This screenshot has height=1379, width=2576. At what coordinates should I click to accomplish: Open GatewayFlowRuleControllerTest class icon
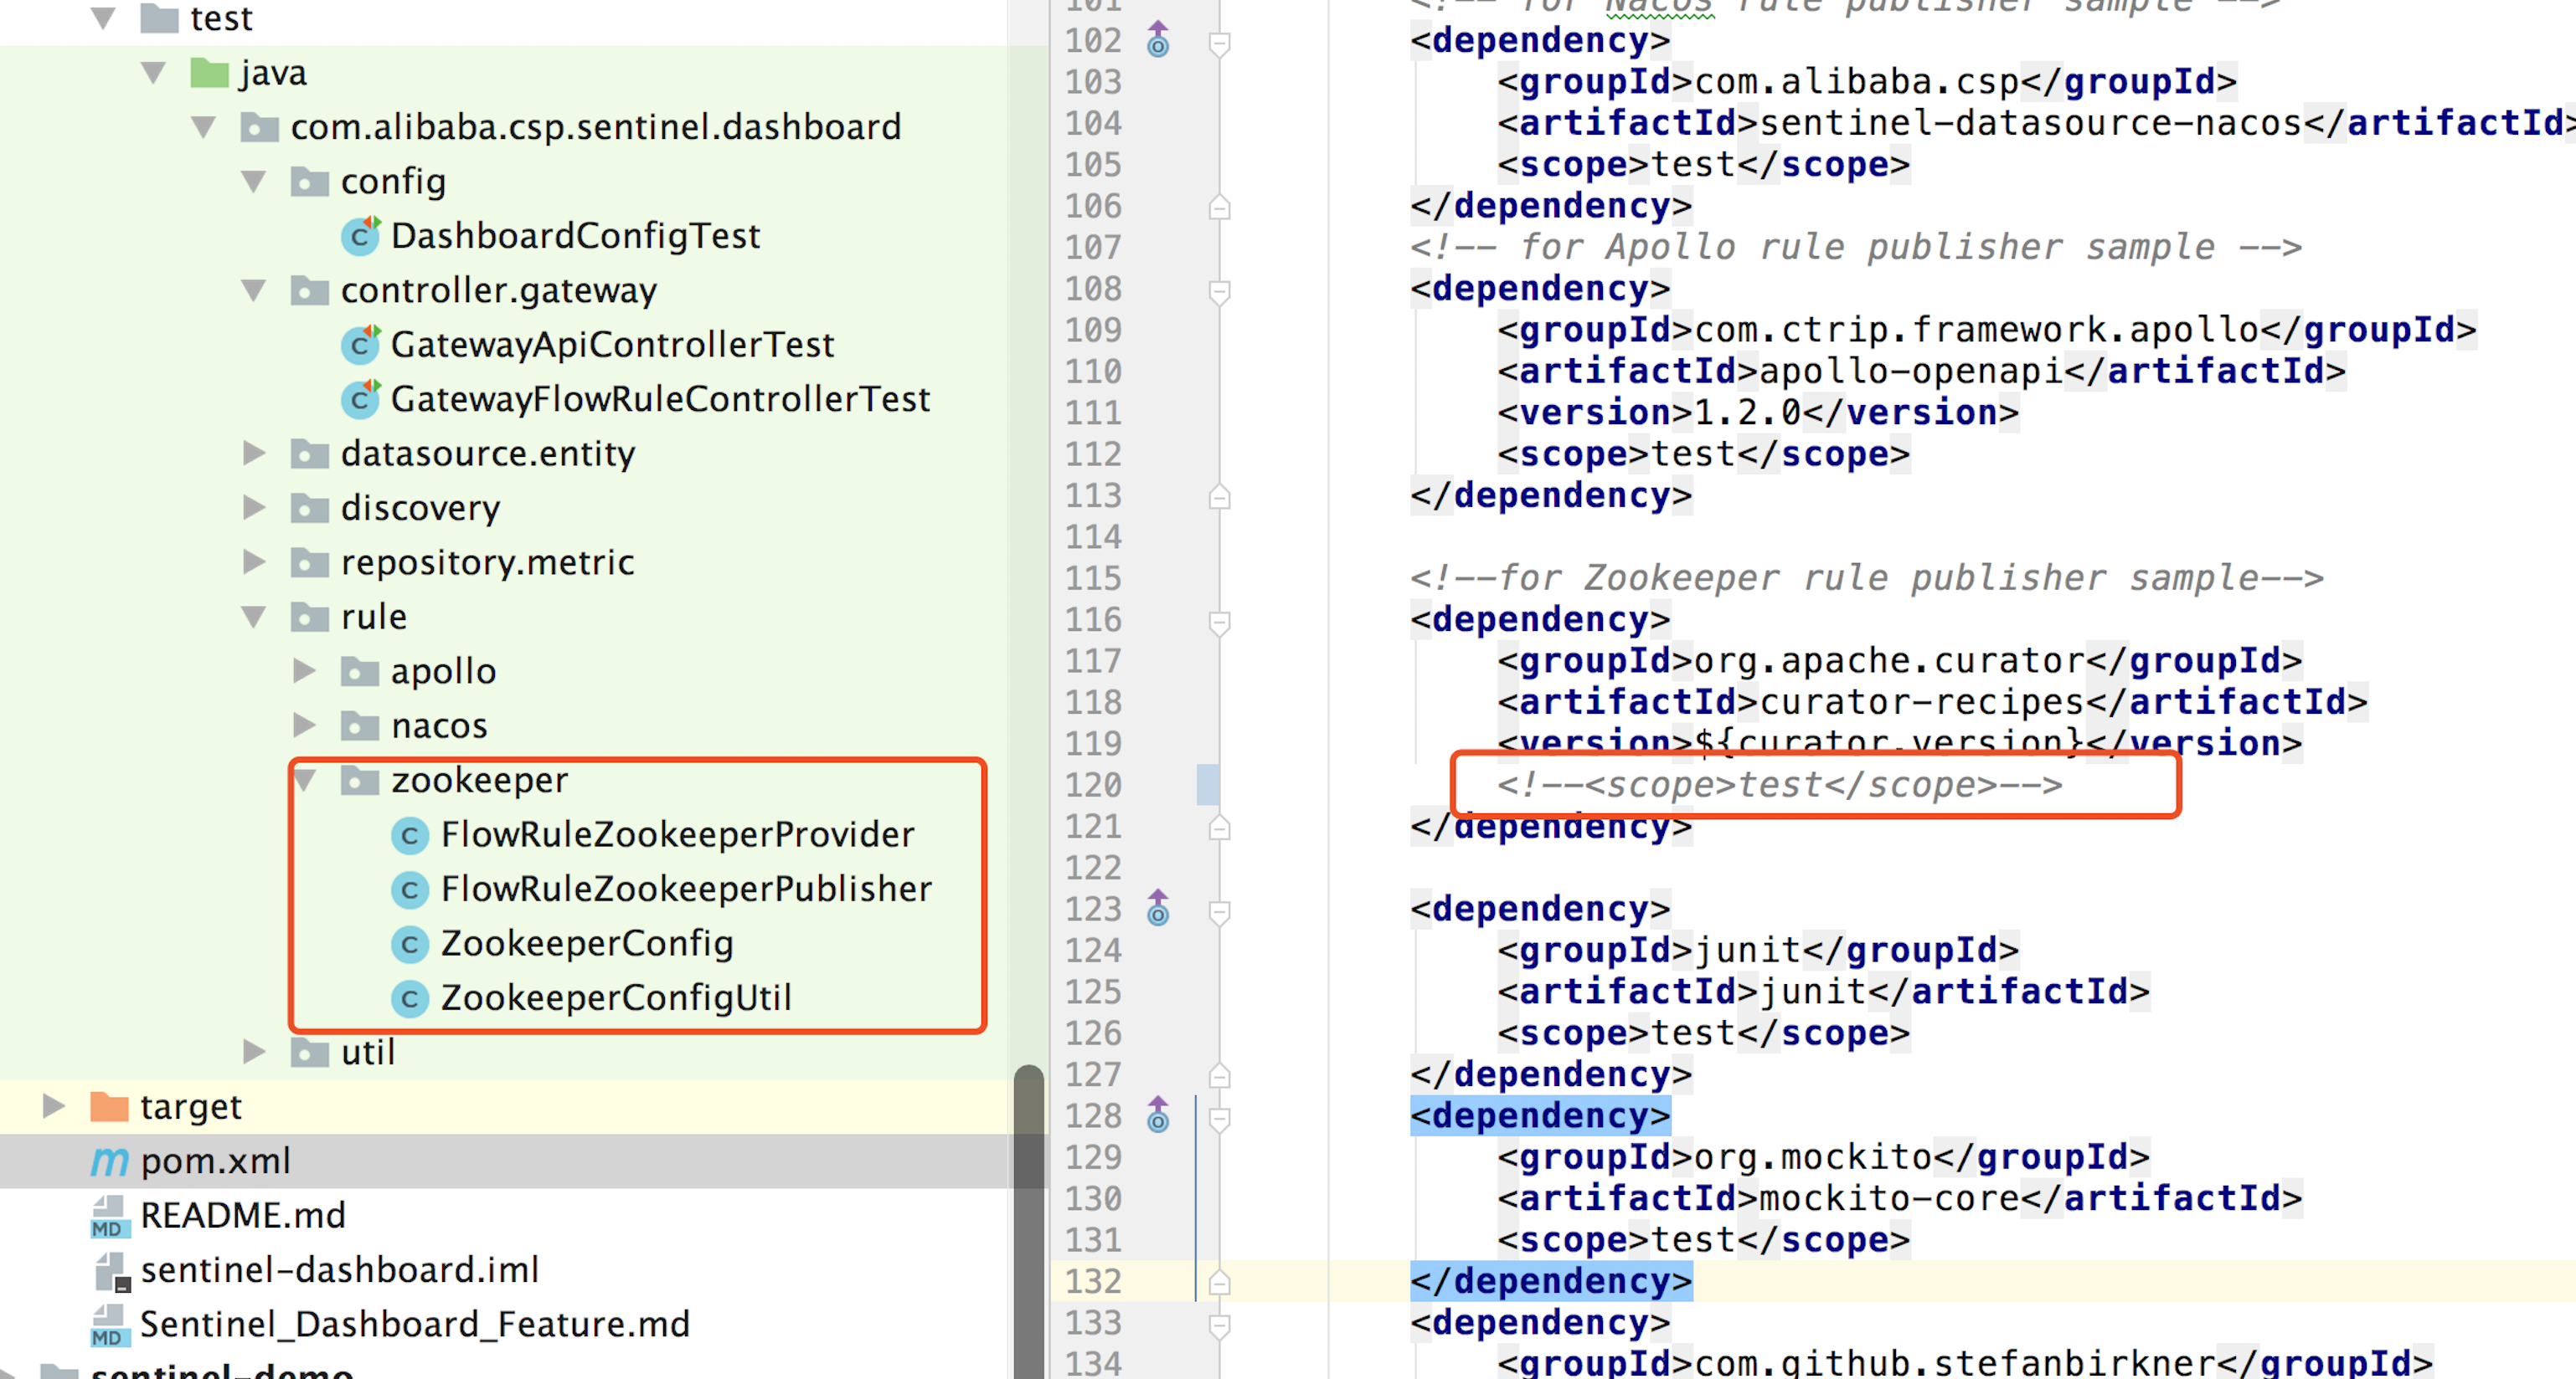pos(360,398)
